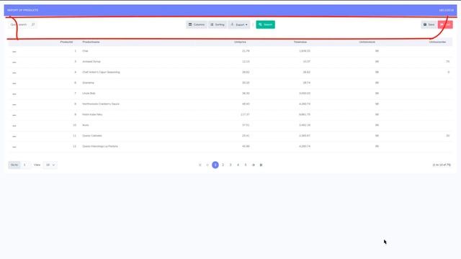Select the Queso Cabrales product name cell
This screenshot has height=259, width=461.
pyautogui.click(x=92, y=136)
